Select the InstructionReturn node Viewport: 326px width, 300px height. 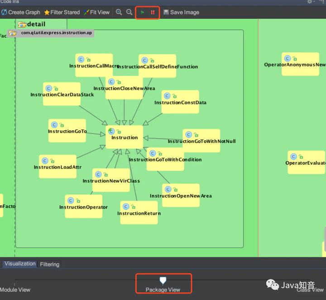tap(139, 213)
